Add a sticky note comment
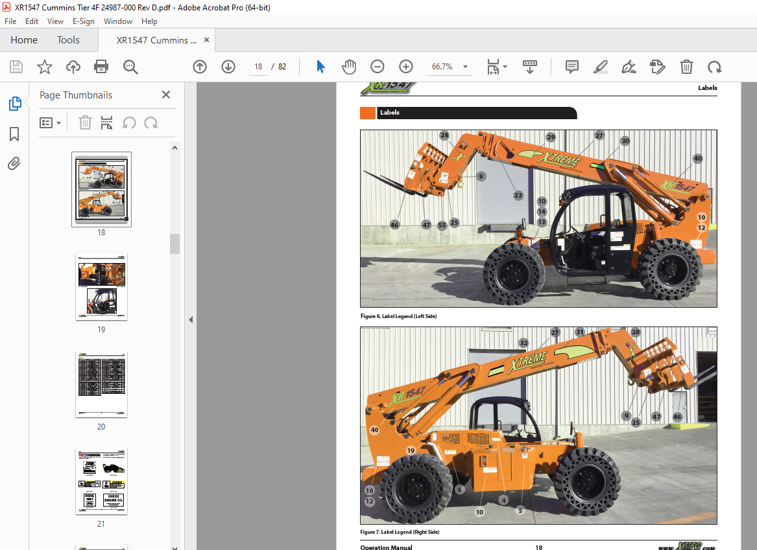 coord(572,67)
